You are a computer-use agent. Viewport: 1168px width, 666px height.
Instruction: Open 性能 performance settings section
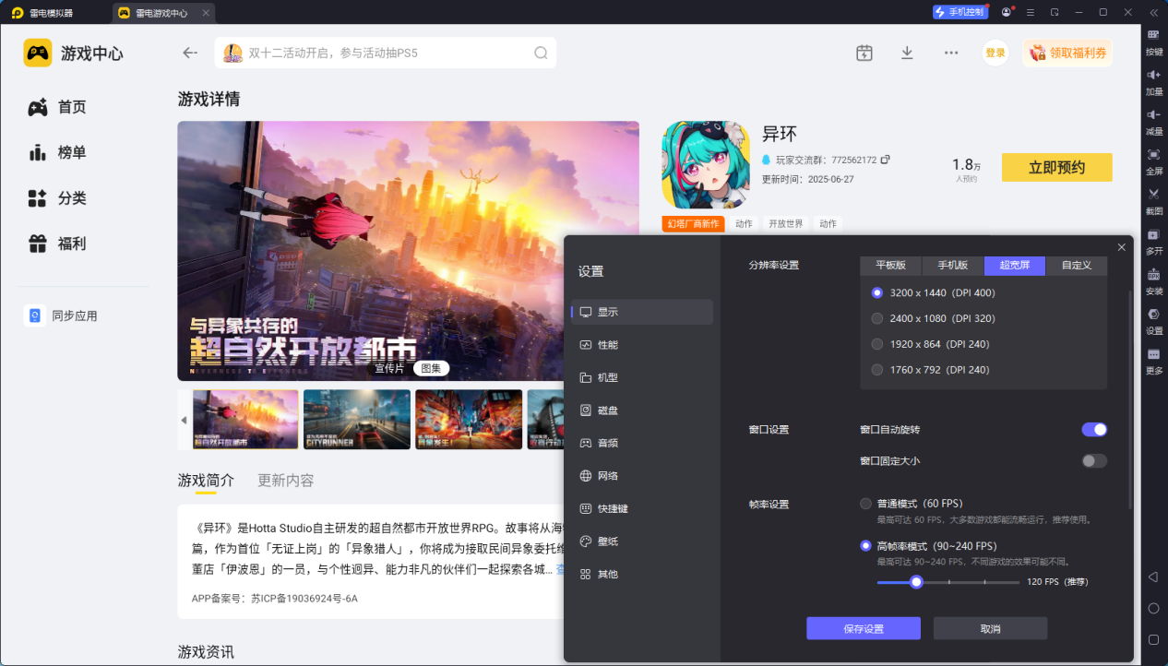642,345
